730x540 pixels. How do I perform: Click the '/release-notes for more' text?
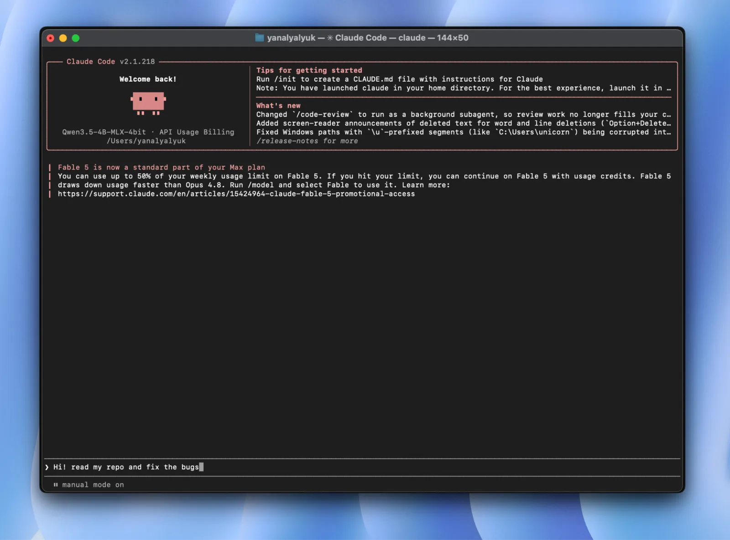coord(307,141)
